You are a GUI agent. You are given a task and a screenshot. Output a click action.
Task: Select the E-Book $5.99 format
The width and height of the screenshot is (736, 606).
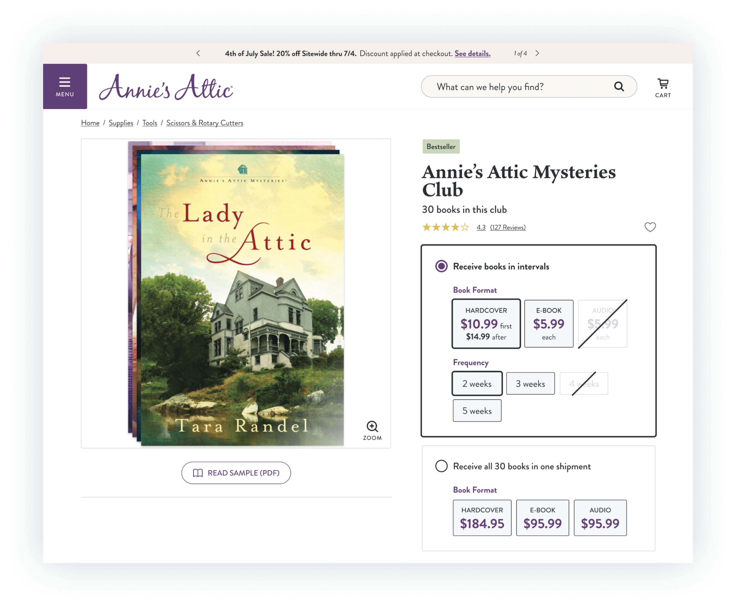click(x=548, y=323)
